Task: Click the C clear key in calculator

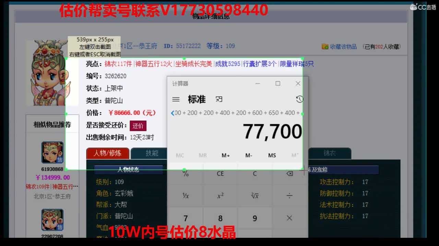Action: click(255, 174)
